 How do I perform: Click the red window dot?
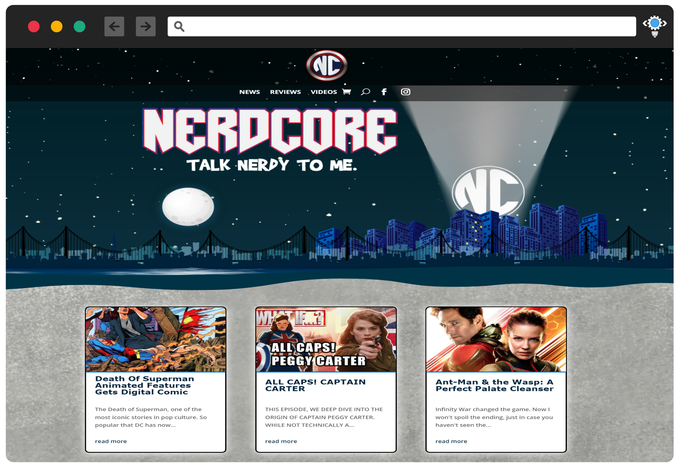pyautogui.click(x=34, y=26)
